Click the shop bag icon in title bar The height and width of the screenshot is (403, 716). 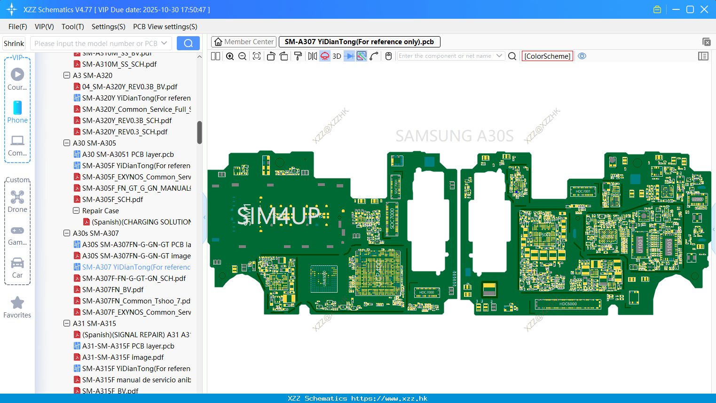click(657, 9)
